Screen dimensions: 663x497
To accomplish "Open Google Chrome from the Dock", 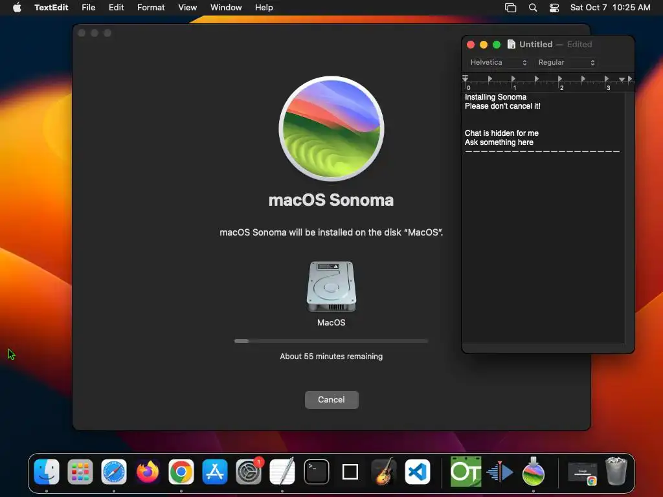I will click(x=181, y=472).
